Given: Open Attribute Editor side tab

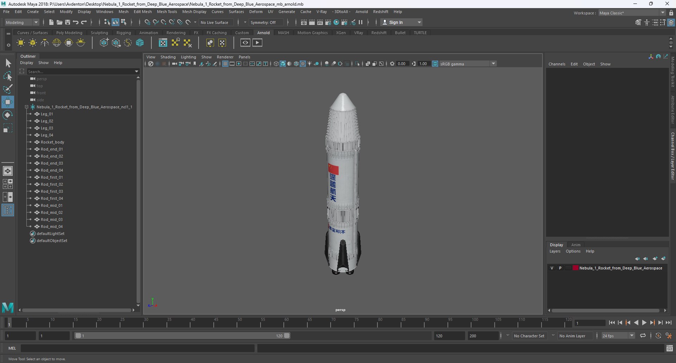Looking at the screenshot, I should (672, 110).
